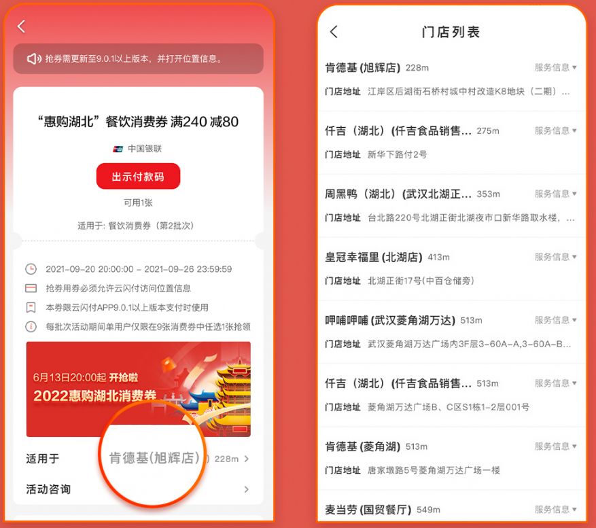
Task: Open the 2022惠购湖北消费券 banner
Action: click(x=139, y=389)
